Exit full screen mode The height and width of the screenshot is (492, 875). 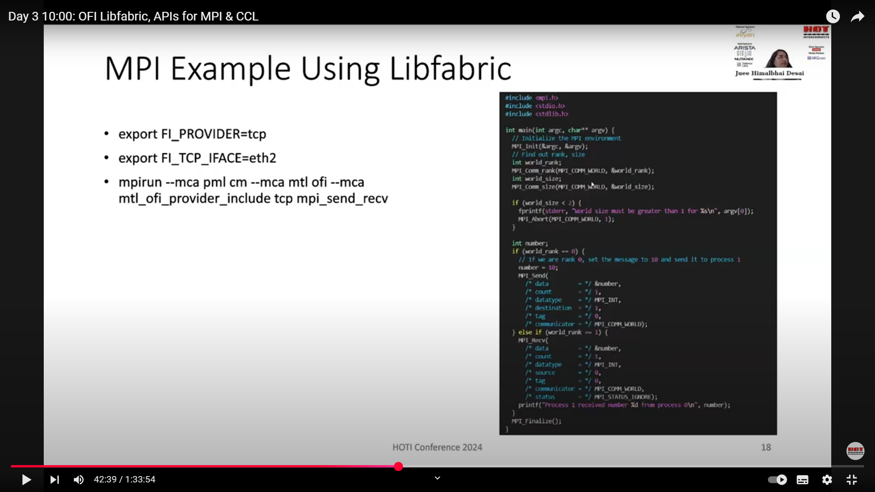(852, 479)
